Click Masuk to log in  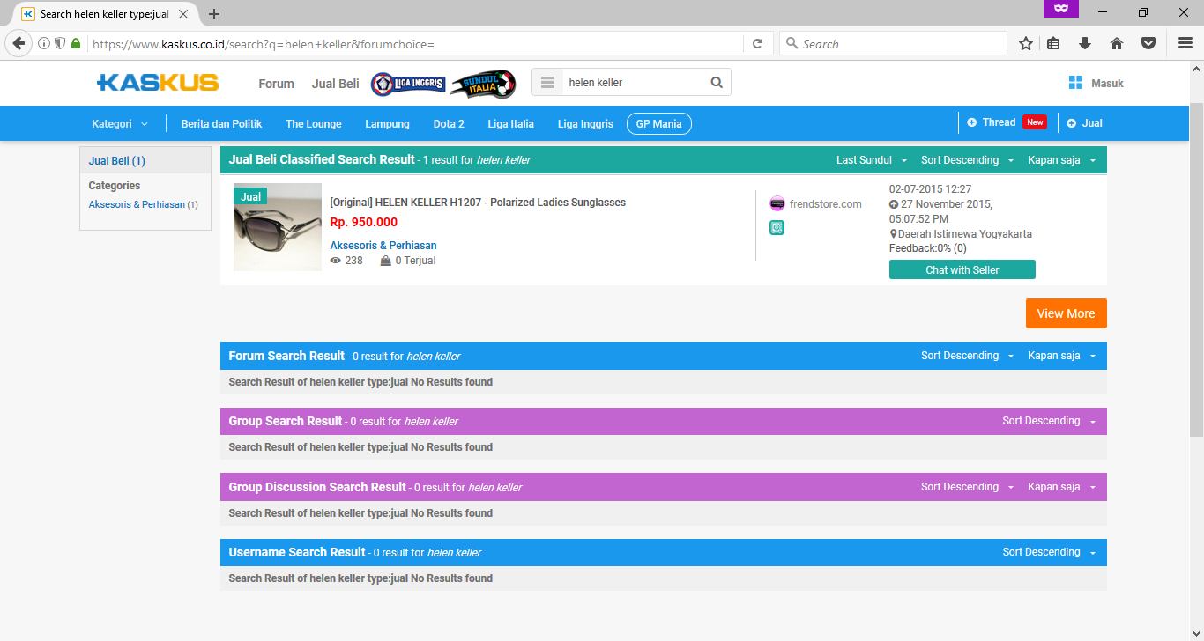coord(1107,84)
